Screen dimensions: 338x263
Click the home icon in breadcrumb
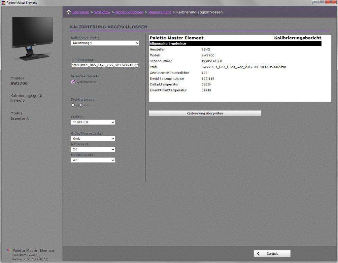[69, 12]
